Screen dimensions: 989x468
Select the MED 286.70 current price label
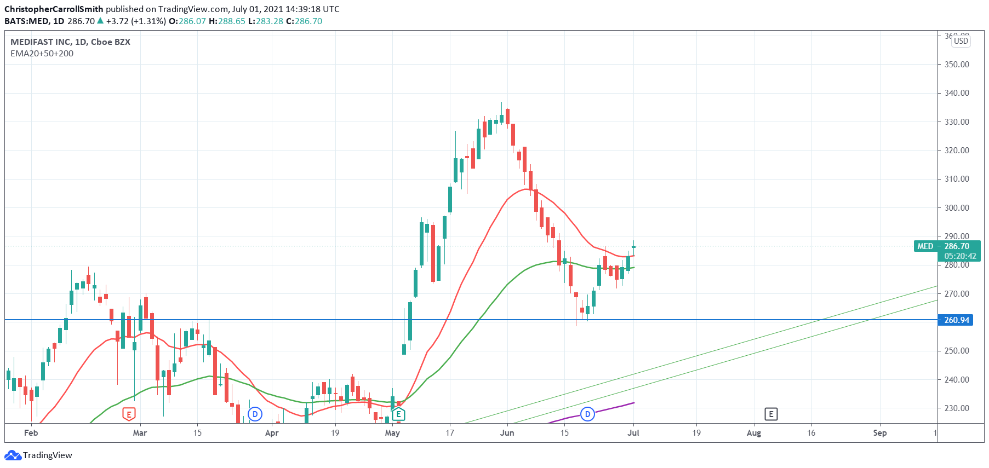pos(948,246)
